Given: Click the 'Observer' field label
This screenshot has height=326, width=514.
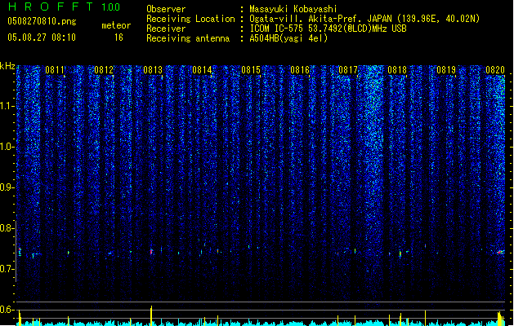Looking at the screenshot, I should (x=166, y=9).
